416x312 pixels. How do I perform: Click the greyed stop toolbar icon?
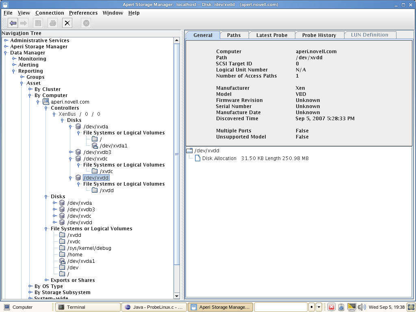pos(86,23)
